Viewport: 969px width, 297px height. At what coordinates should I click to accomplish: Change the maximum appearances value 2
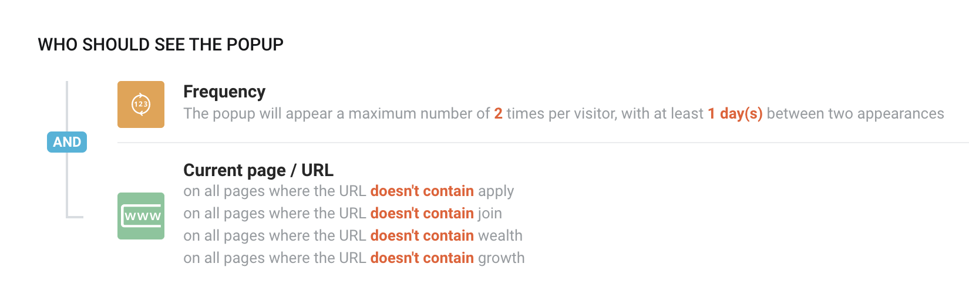pyautogui.click(x=498, y=113)
